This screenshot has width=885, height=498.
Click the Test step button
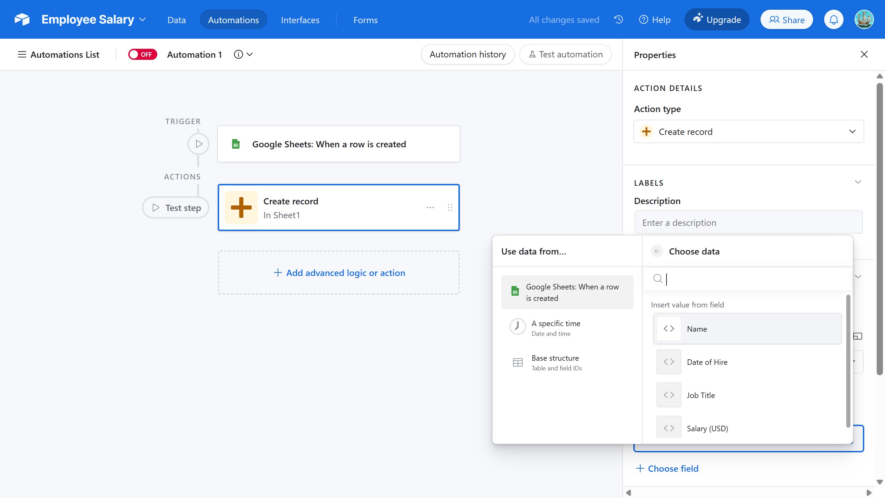click(x=176, y=207)
